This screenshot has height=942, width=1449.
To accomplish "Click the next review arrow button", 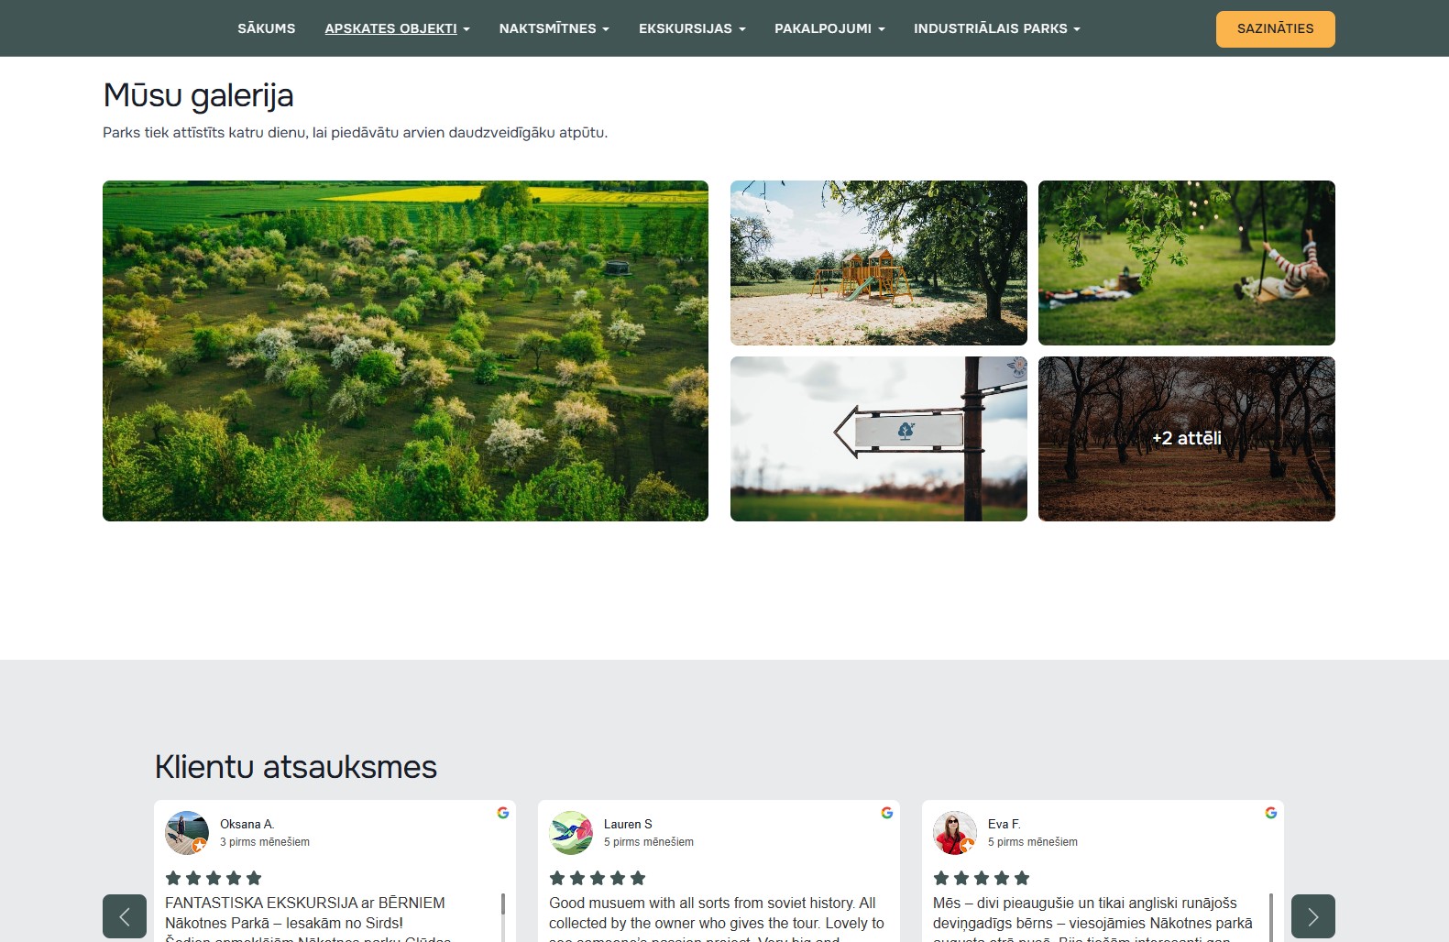I will (x=1312, y=915).
